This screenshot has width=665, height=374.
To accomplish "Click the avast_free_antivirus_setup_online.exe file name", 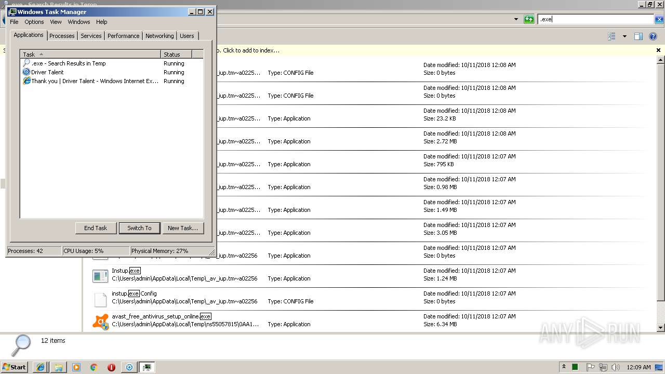I will tap(162, 316).
